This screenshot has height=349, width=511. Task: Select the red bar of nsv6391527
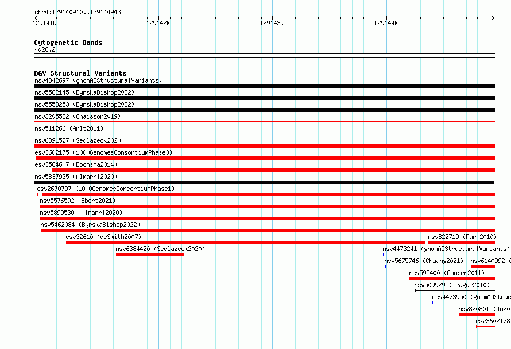264,146
